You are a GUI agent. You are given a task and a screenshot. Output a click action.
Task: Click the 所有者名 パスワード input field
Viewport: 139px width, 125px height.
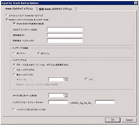(65, 41)
